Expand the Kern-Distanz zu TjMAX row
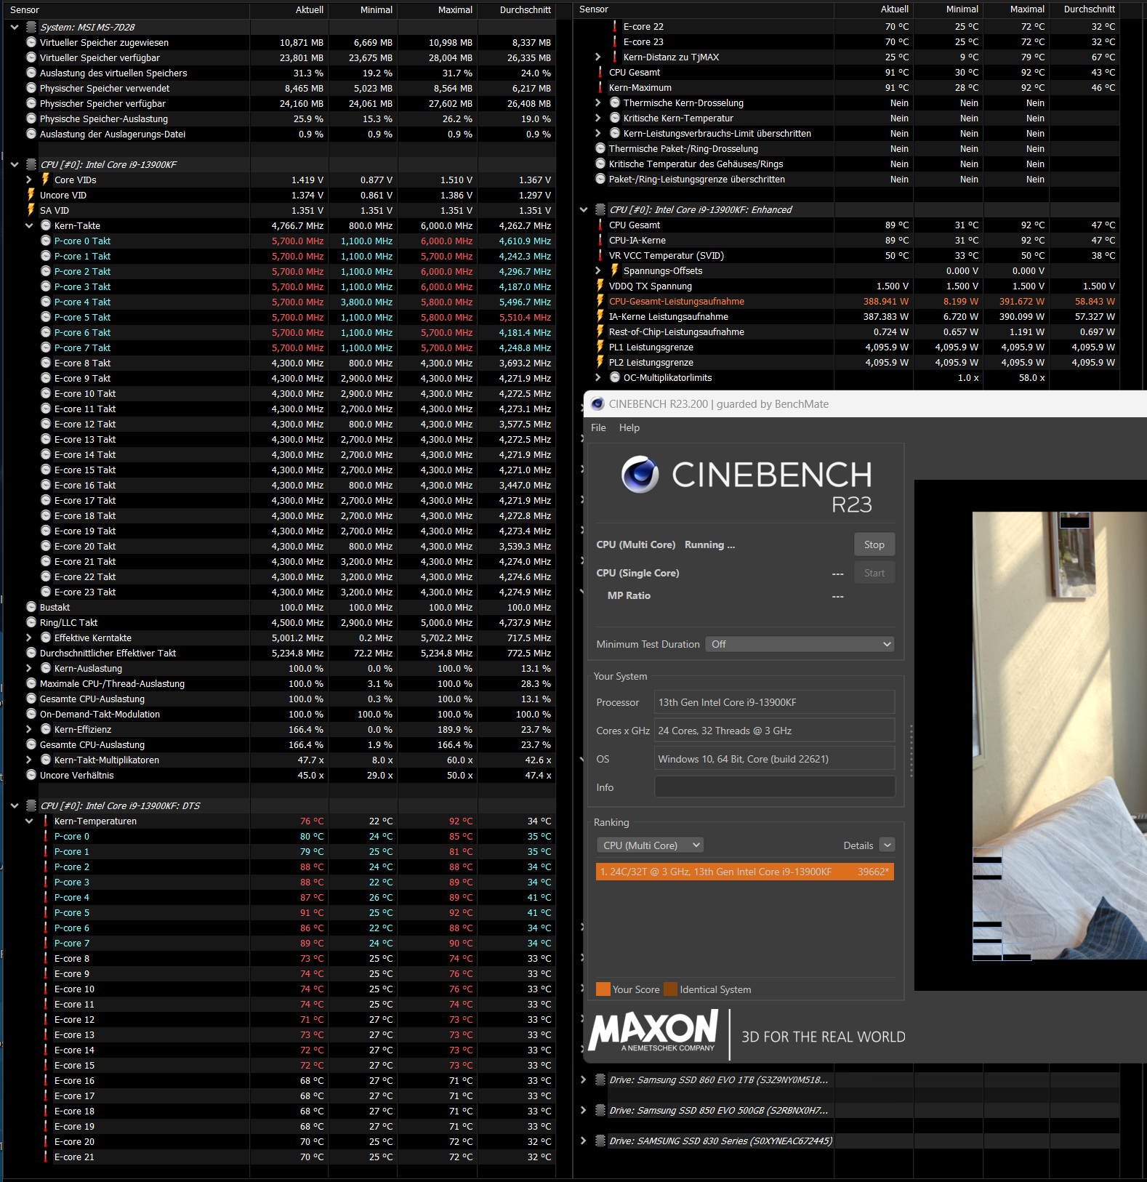 [x=598, y=57]
